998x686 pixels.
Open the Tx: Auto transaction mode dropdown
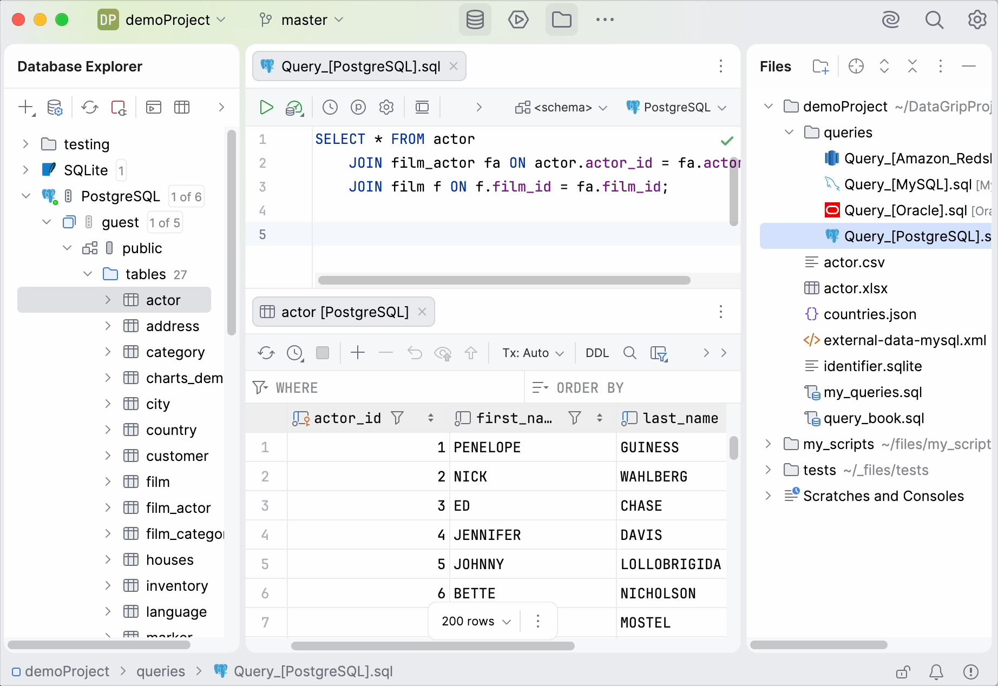coord(533,353)
